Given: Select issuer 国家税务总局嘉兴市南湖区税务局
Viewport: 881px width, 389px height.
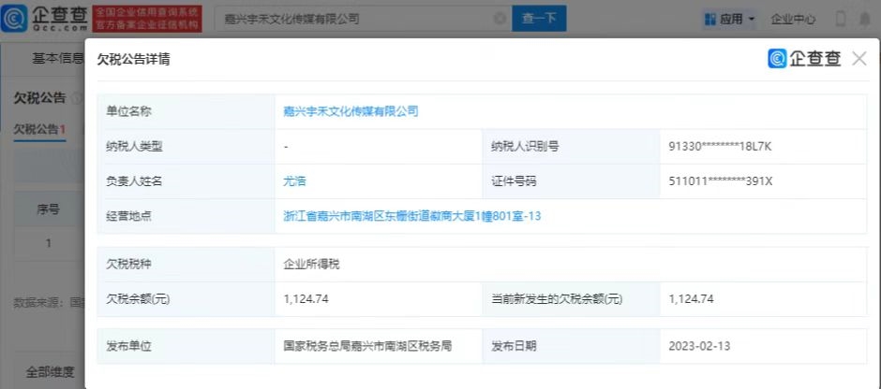Looking at the screenshot, I should tap(367, 346).
